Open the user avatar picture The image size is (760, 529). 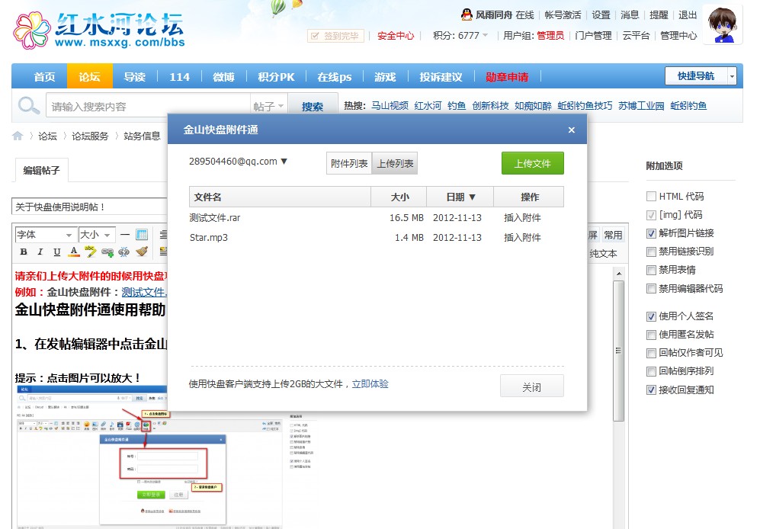(722, 24)
